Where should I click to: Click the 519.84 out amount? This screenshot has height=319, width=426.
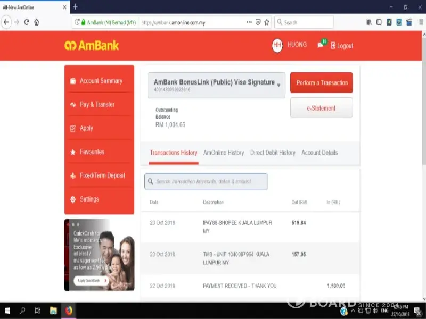[299, 223]
